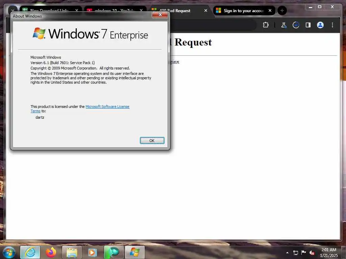Close the About Windows dialog

click(x=160, y=15)
